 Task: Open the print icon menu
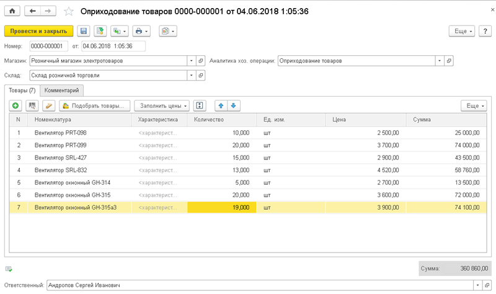pyautogui.click(x=141, y=31)
